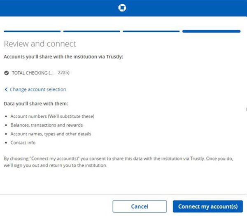Select the fourth highlighted progress step bar

coord(212,31)
